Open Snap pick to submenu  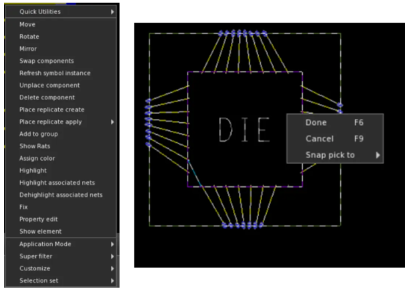(335, 155)
